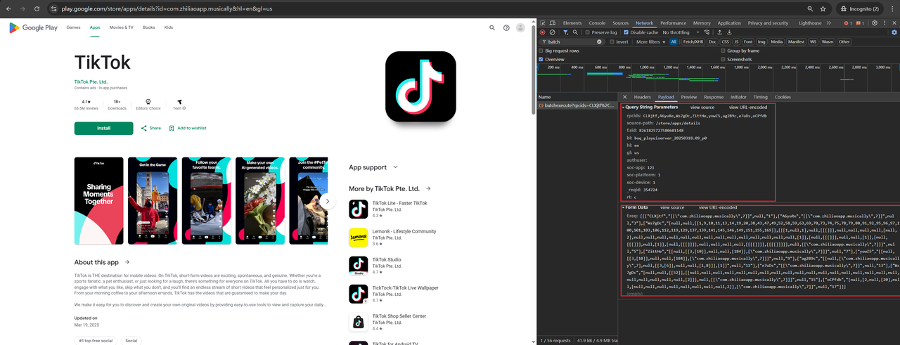The image size is (900, 345).
Task: Click view source under Query String Parameters
Action: point(702,107)
